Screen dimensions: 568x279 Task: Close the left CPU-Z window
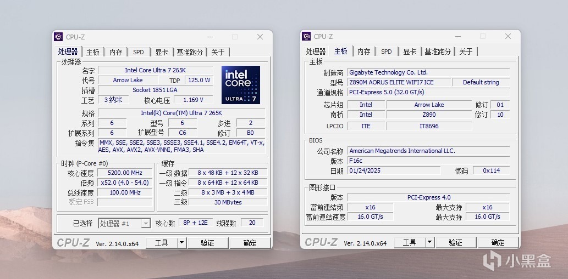point(260,37)
